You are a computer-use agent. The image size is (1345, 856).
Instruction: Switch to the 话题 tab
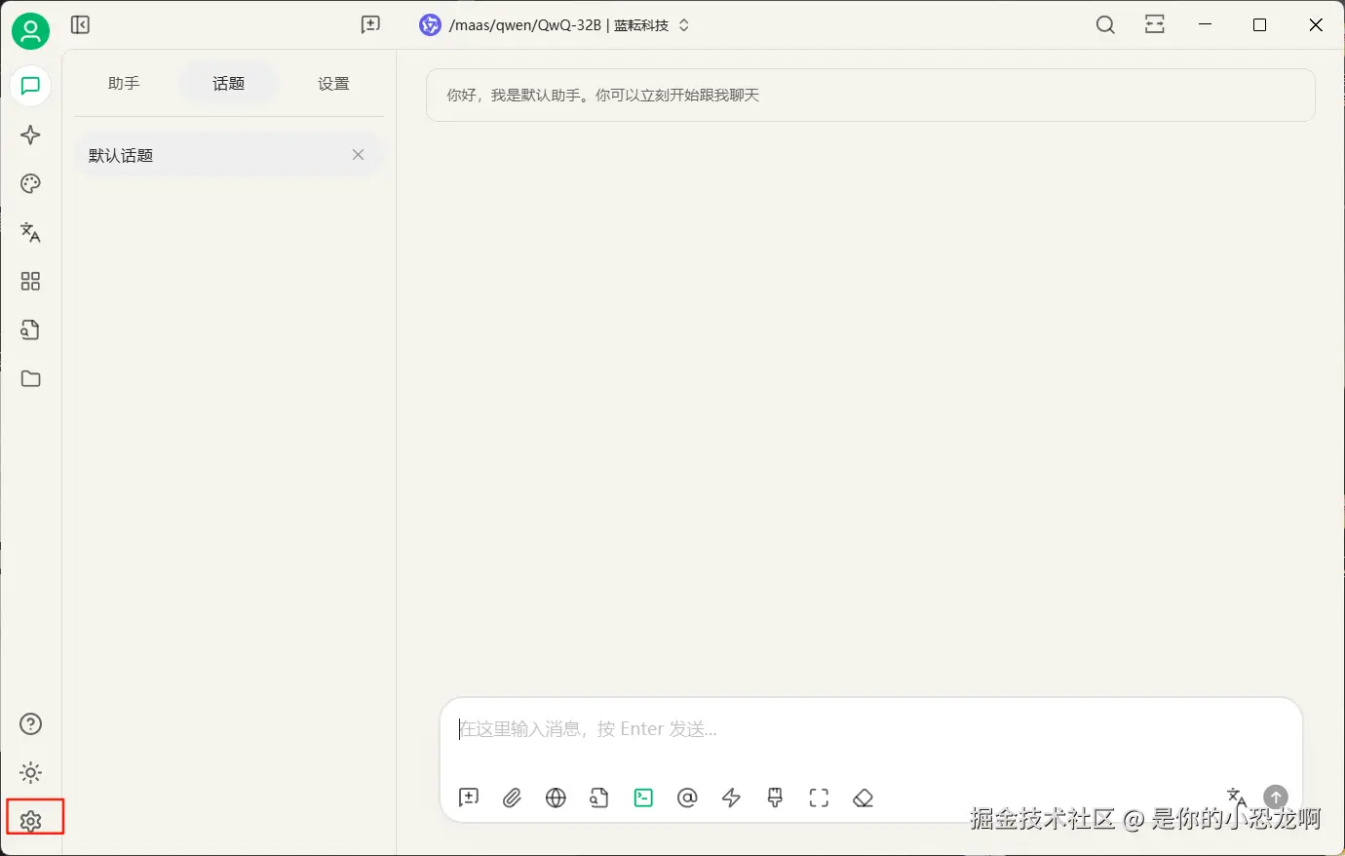(x=228, y=84)
